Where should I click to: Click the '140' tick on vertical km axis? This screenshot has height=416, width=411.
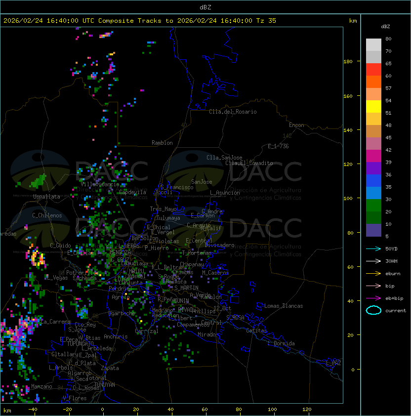[x=348, y=130]
